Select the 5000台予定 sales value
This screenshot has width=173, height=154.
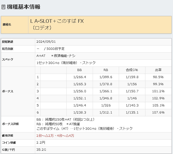click(55, 49)
